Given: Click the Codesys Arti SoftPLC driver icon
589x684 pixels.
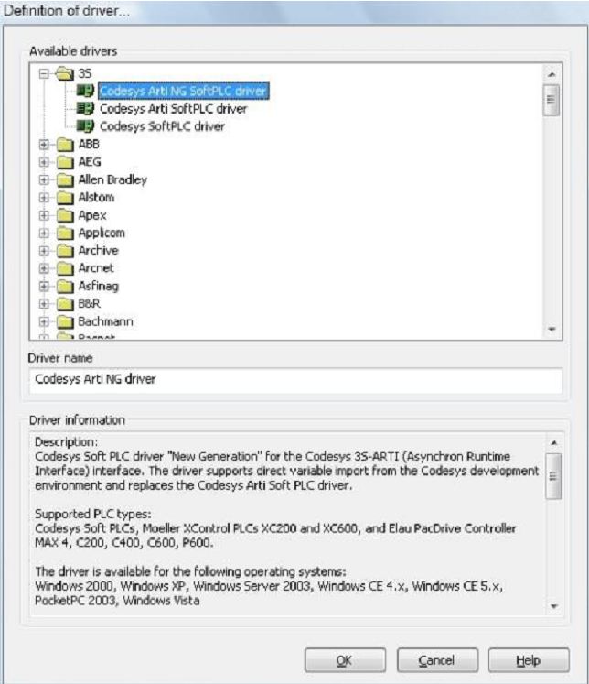Looking at the screenshot, I should [85, 108].
